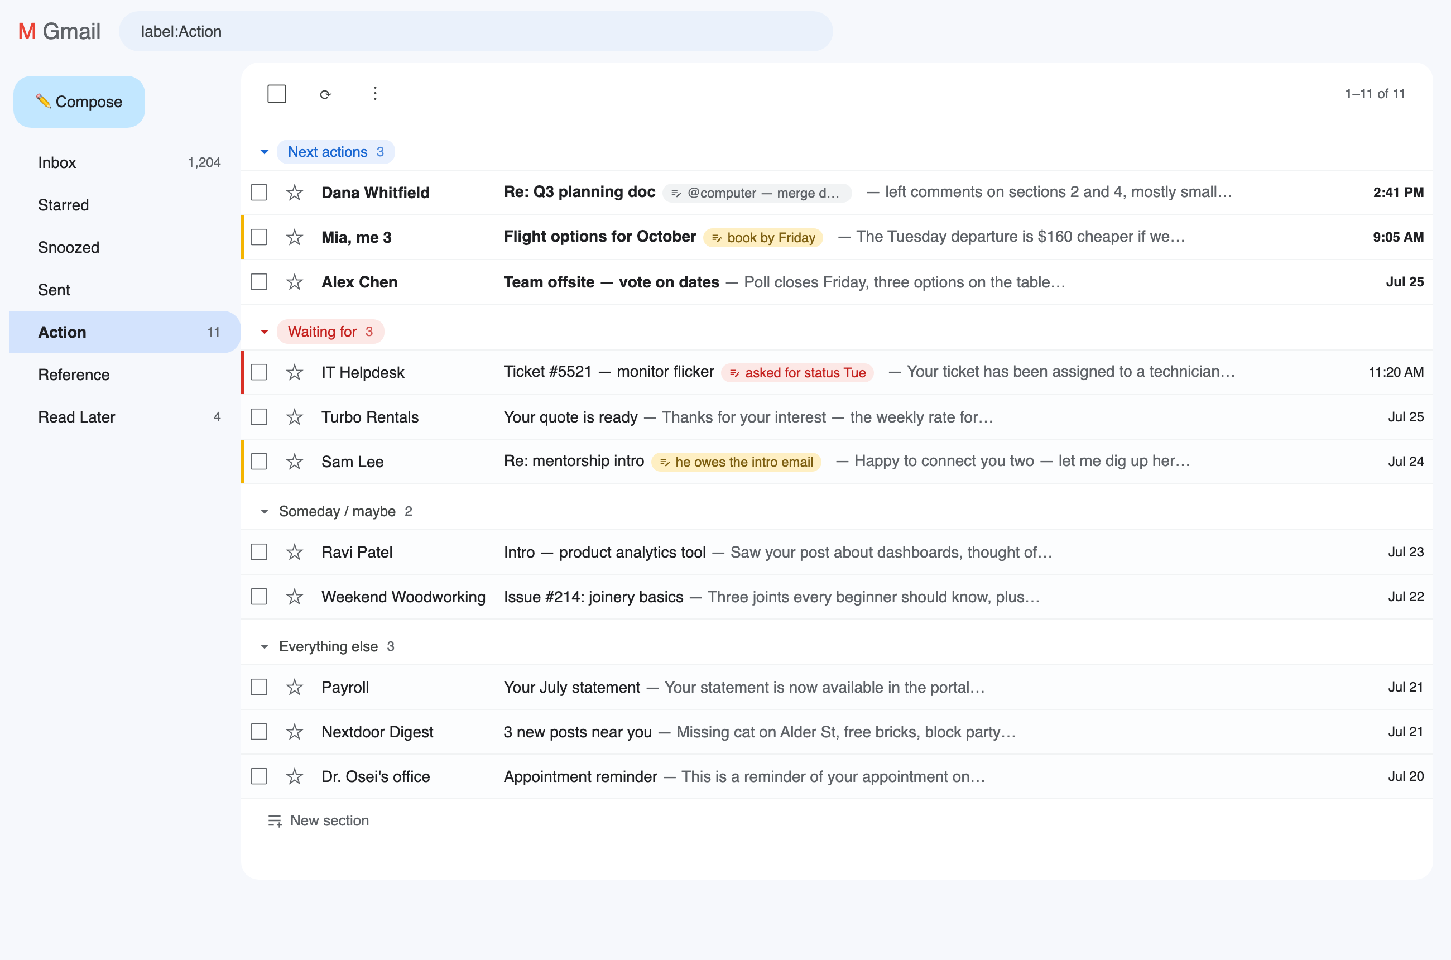This screenshot has height=960, width=1451.
Task: Check the Nextdoor Digest email checkbox
Action: tap(259, 732)
